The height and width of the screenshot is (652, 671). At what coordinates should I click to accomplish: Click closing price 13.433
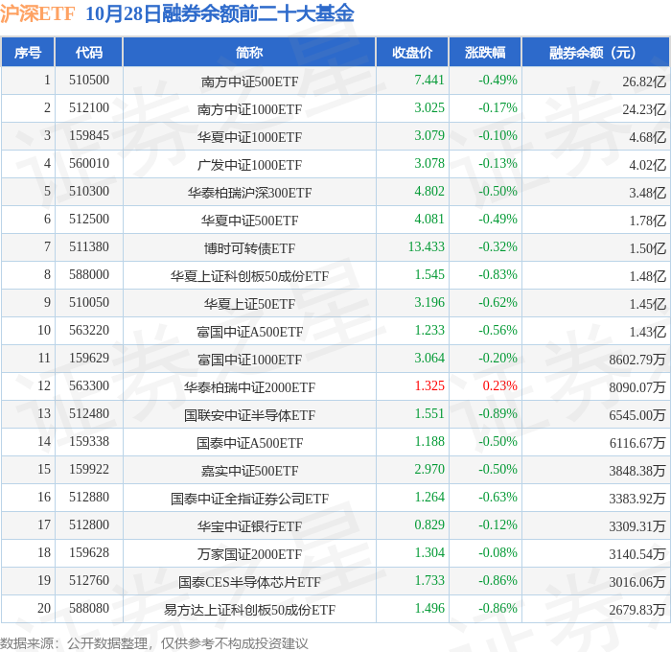(427, 247)
